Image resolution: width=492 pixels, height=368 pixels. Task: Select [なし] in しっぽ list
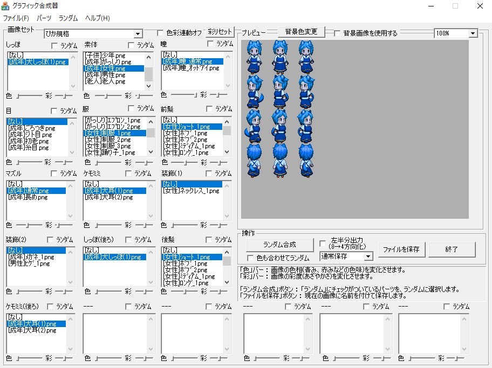tap(38, 55)
